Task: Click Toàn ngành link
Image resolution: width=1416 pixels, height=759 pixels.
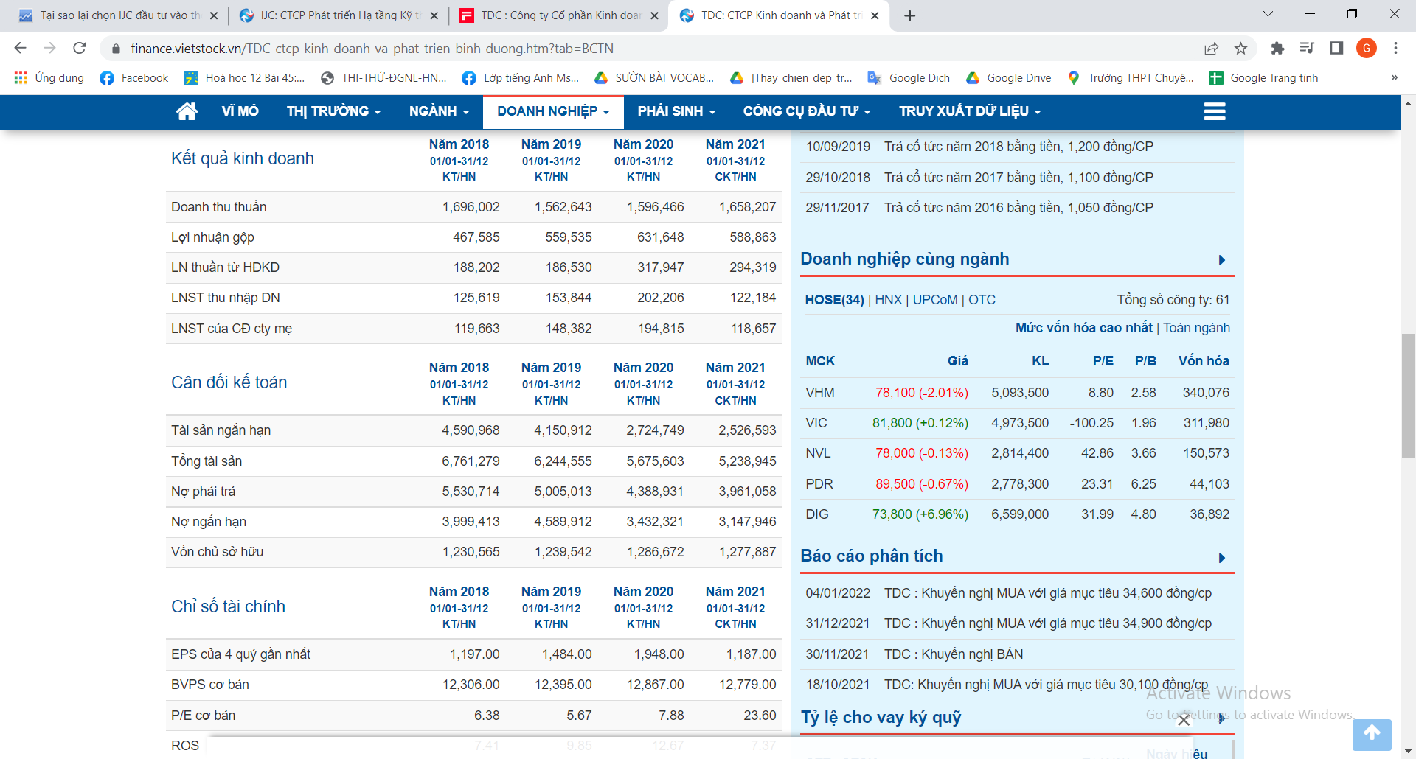Action: coord(1196,328)
